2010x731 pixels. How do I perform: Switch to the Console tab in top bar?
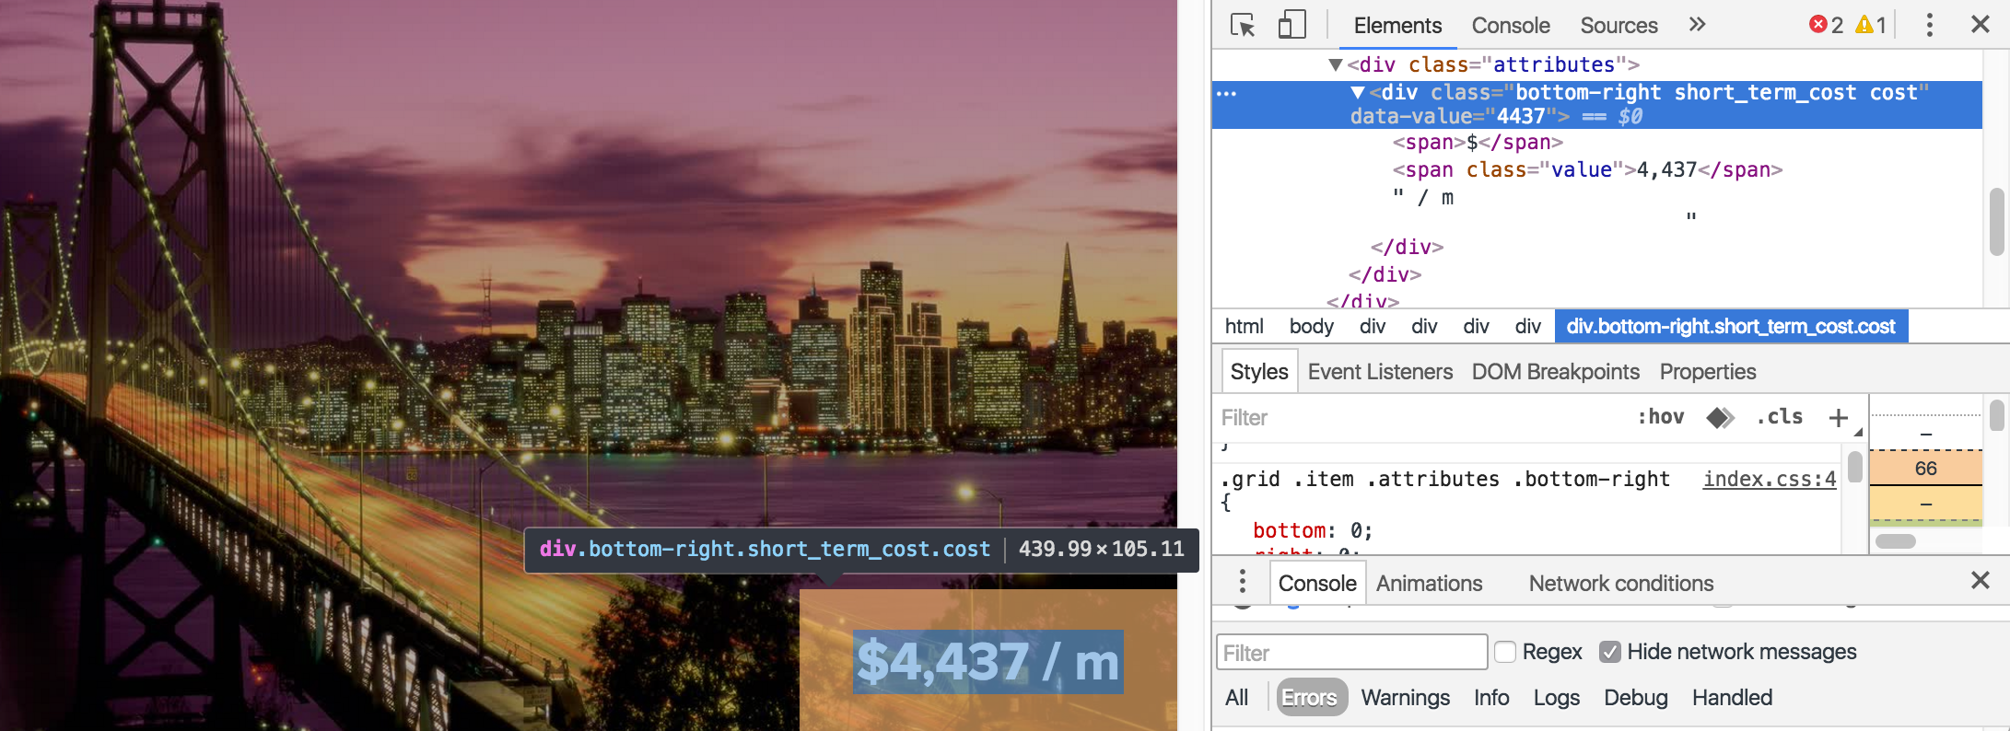(1511, 26)
